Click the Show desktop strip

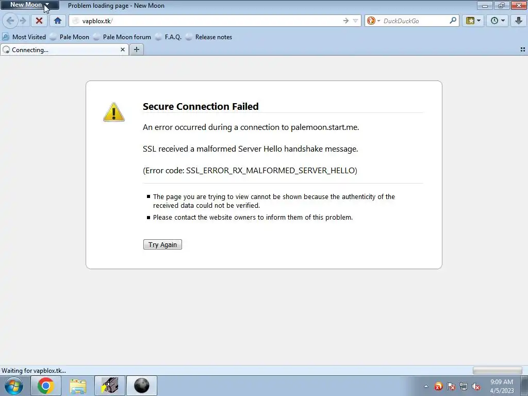[x=524, y=386]
